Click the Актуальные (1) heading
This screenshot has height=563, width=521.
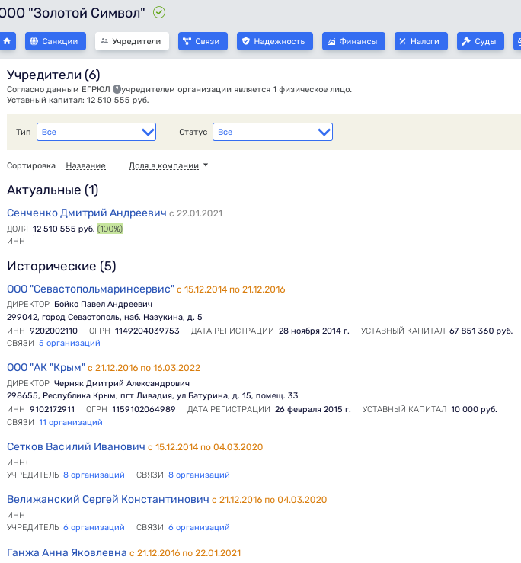(x=53, y=190)
